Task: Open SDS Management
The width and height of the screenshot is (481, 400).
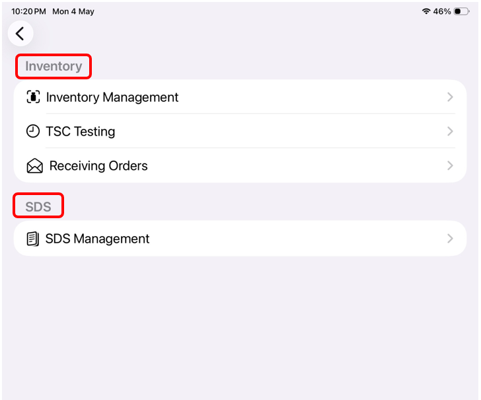Action: 240,239
